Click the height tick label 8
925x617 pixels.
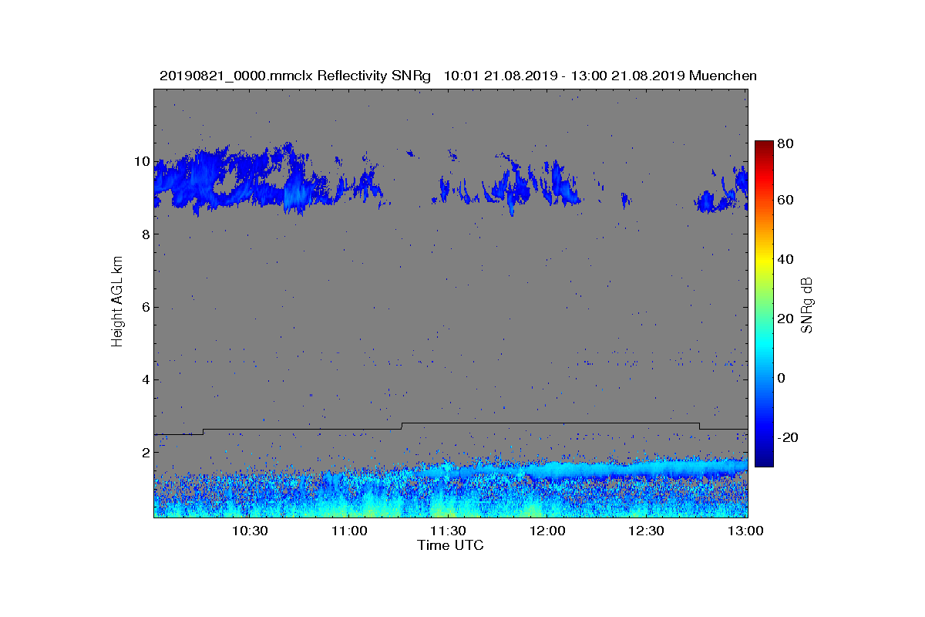145,234
